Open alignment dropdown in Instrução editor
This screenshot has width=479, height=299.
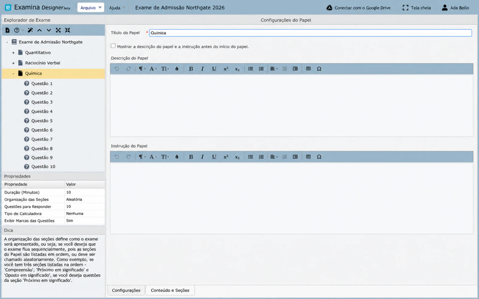[274, 157]
